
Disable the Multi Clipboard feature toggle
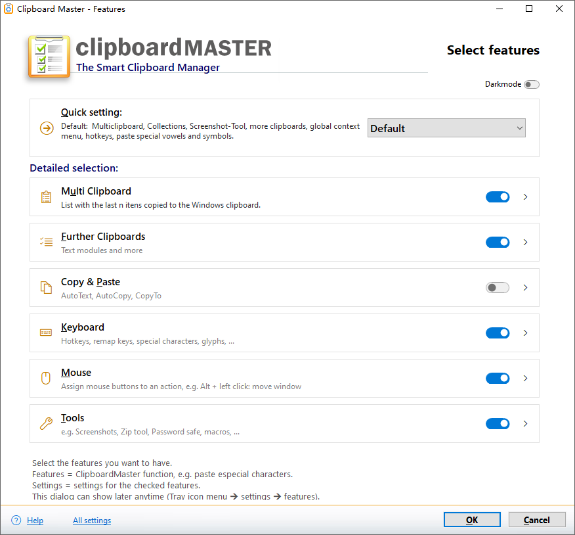pyautogui.click(x=498, y=197)
